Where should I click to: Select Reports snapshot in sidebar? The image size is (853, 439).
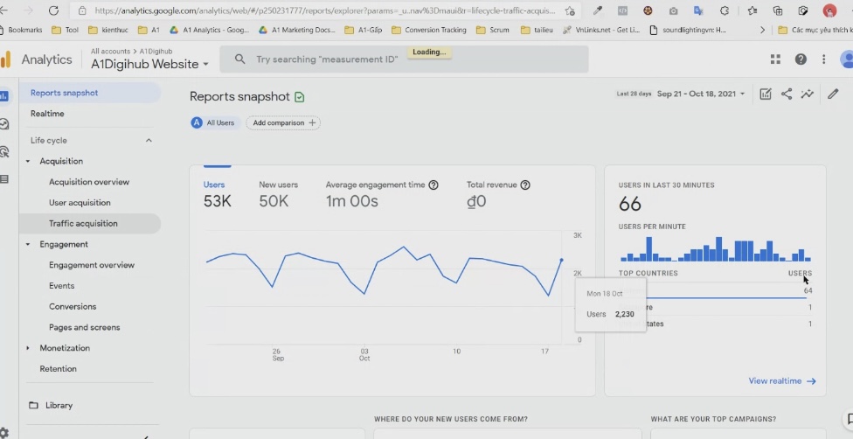(x=90, y=93)
